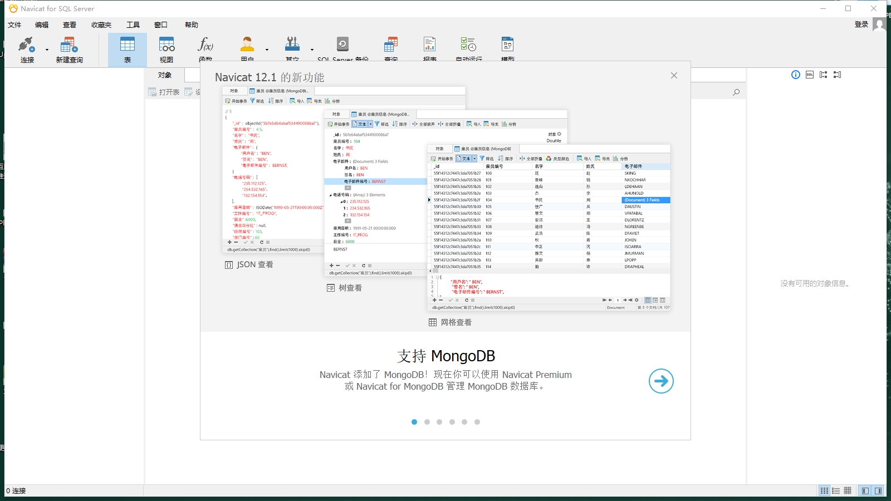Click the 'Navicat 12.1 的新功能' title text
This screenshot has width=891, height=501.
click(270, 77)
